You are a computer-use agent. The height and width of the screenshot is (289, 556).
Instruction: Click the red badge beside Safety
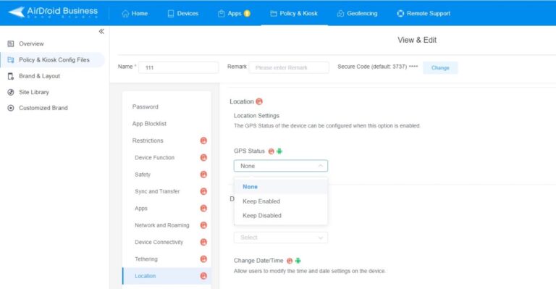(203, 175)
